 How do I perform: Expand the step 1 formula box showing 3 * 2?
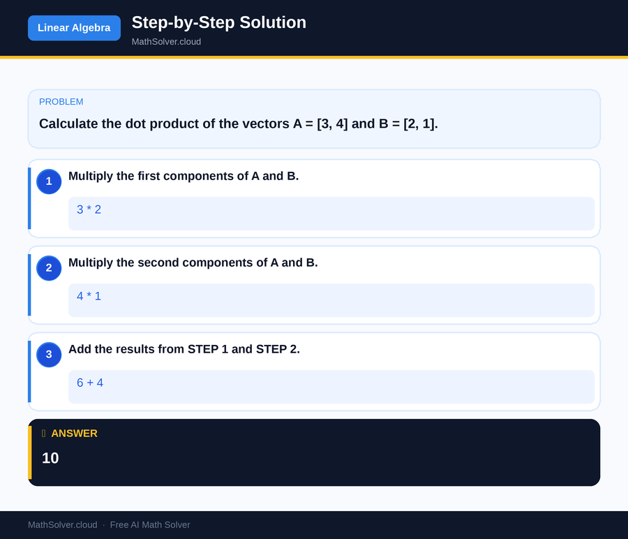coord(331,214)
